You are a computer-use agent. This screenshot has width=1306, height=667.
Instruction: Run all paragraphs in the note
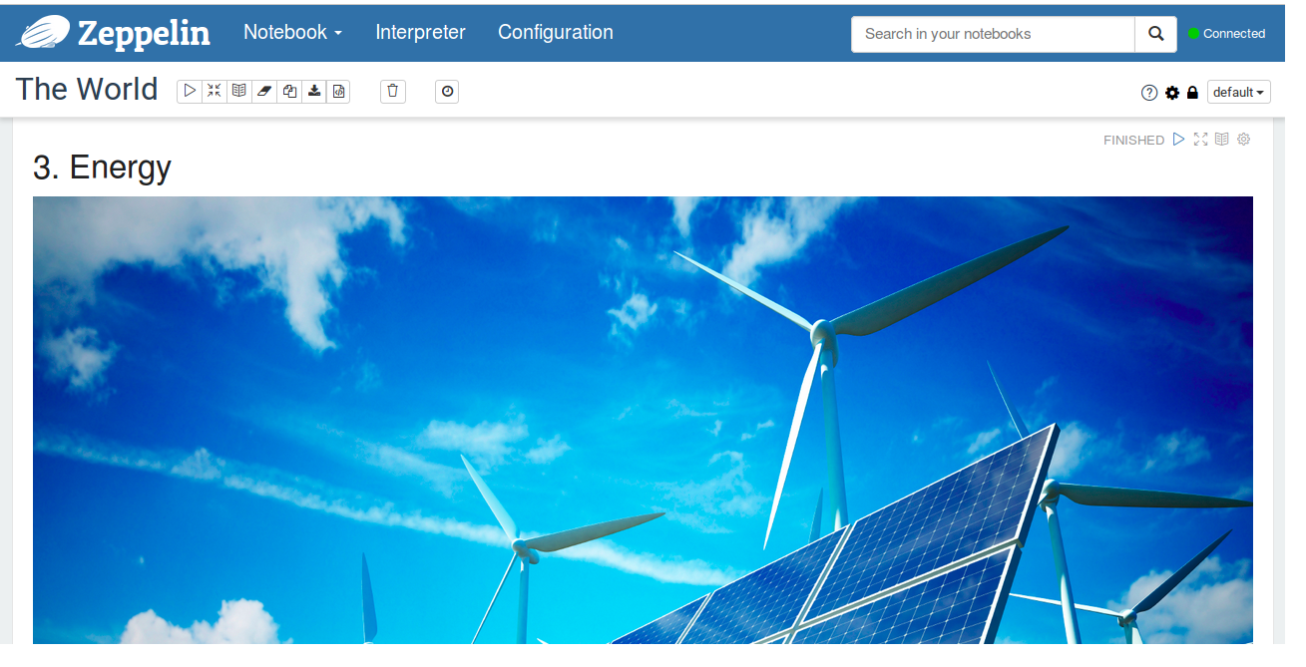tap(190, 91)
